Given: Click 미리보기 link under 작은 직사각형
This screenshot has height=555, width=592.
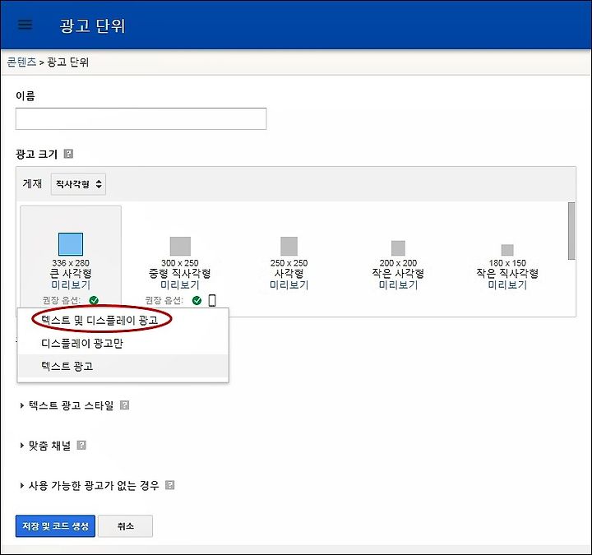Looking at the screenshot, I should tap(507, 284).
